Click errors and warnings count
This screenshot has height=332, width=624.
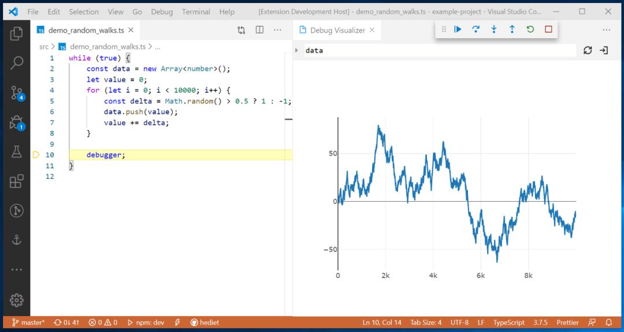click(x=103, y=323)
